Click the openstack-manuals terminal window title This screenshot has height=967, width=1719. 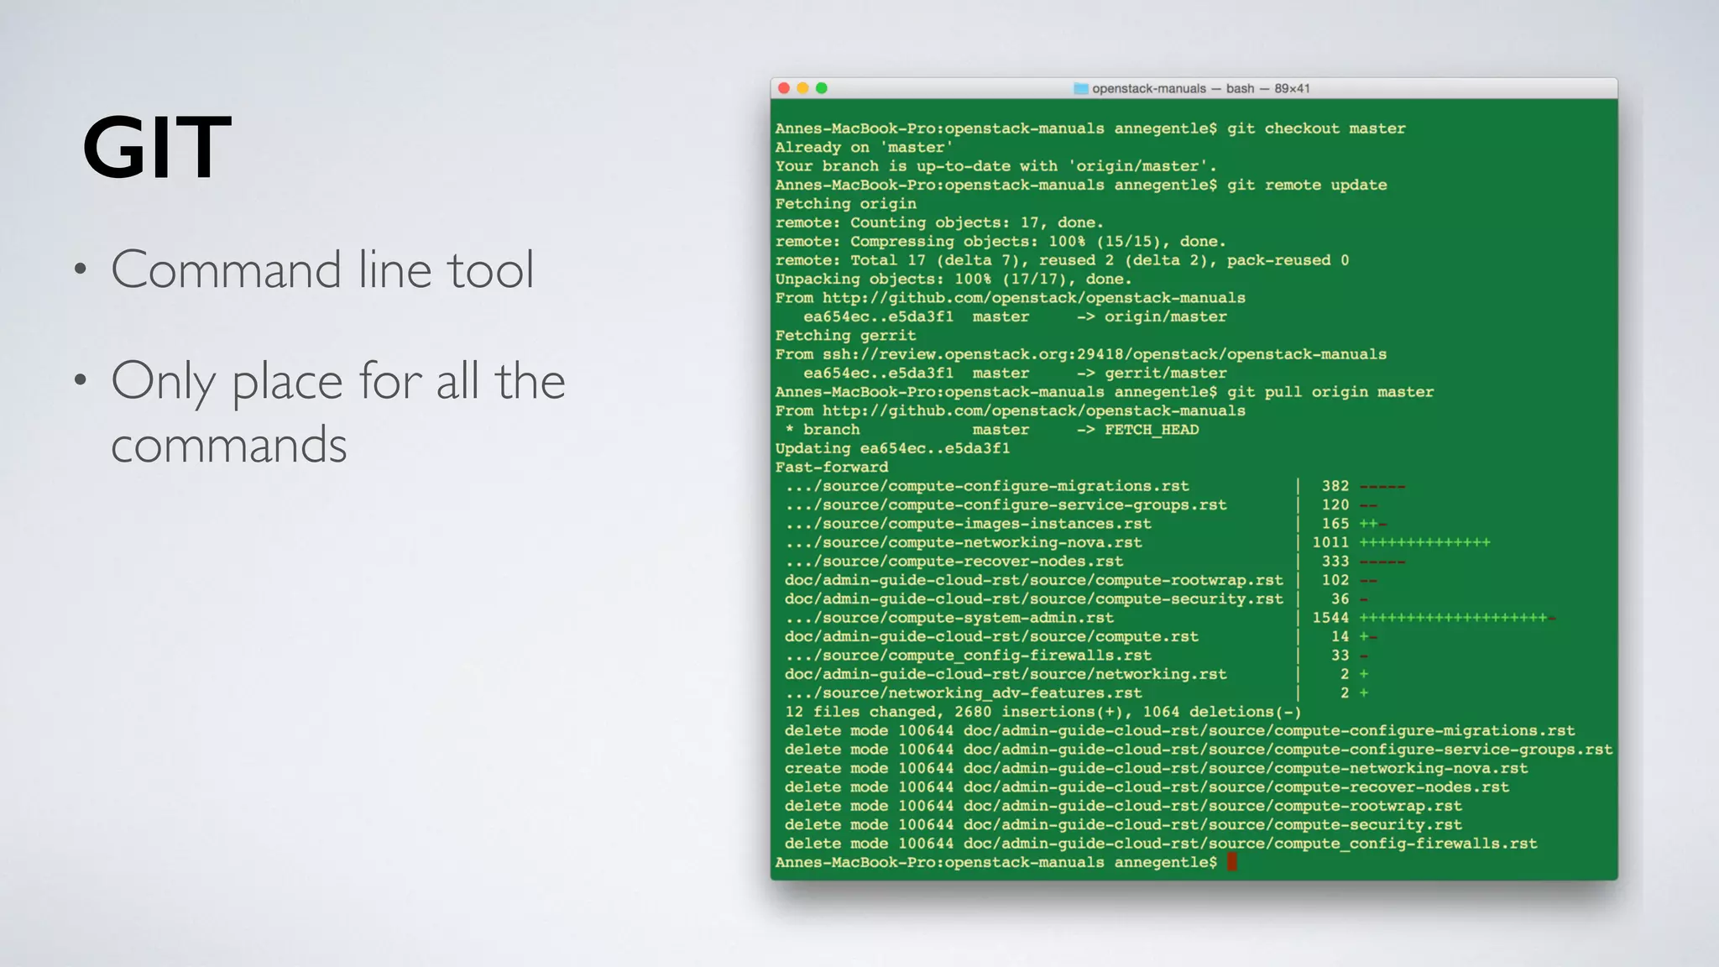tap(1200, 89)
